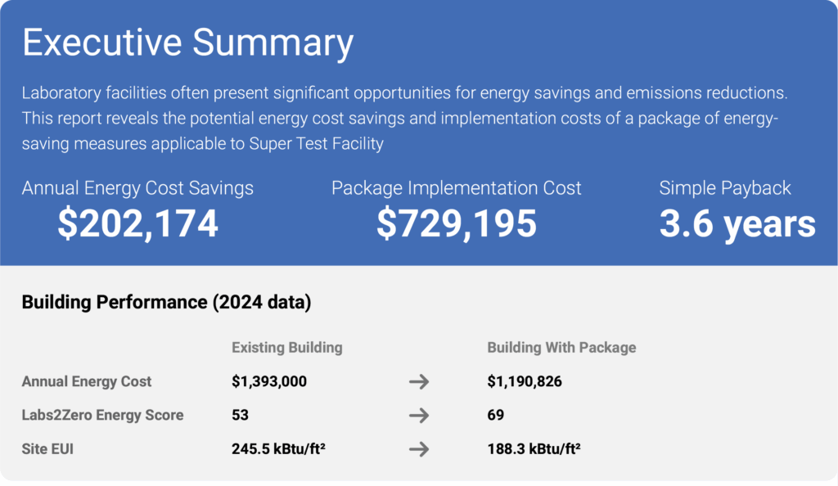Click the arrow in the Labs2Zero Energy Score row
The height and width of the screenshot is (486, 838).
(x=419, y=416)
